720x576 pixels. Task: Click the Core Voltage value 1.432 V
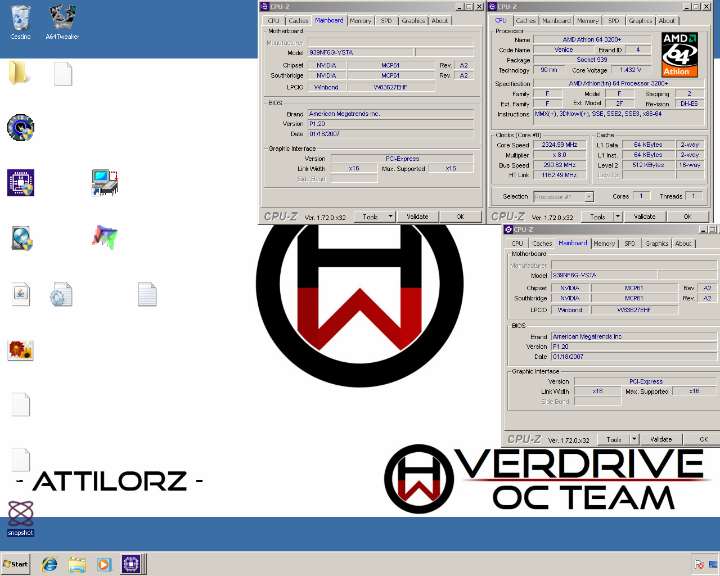[631, 70]
